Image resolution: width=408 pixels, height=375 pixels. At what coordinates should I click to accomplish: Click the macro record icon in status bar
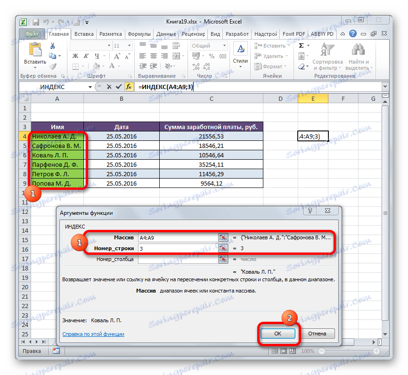pyautogui.click(x=56, y=351)
